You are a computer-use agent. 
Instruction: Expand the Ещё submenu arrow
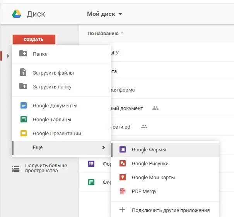103,147
